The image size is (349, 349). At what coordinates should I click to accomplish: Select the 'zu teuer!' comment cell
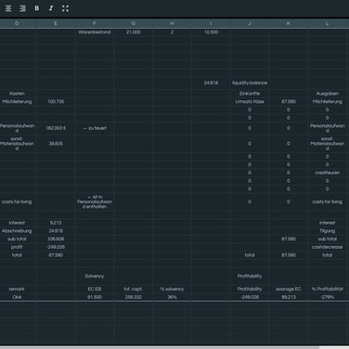click(x=95, y=128)
